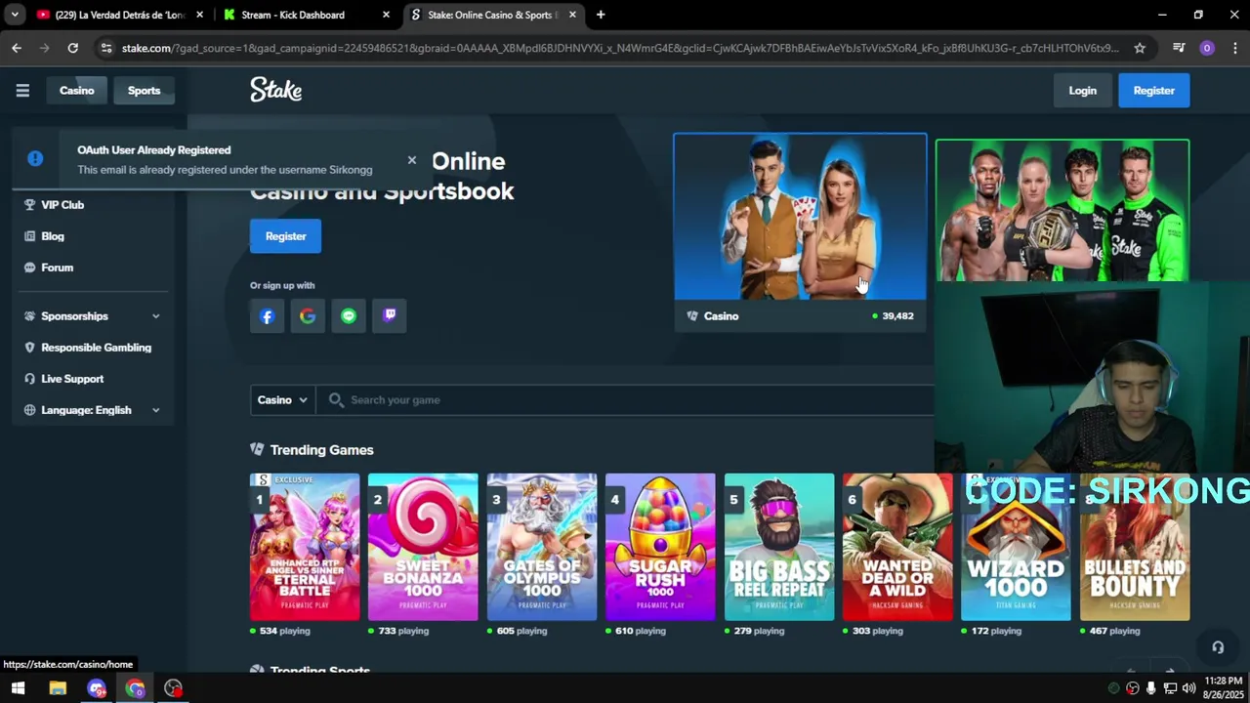View site information icon in address bar
Viewport: 1250px width, 703px height.
pos(106,48)
